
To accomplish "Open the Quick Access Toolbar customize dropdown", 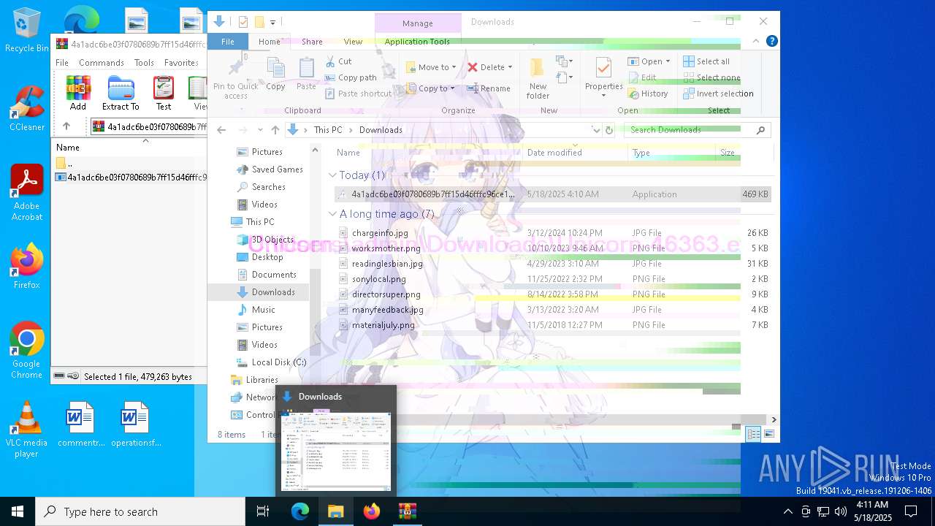I will (x=273, y=23).
